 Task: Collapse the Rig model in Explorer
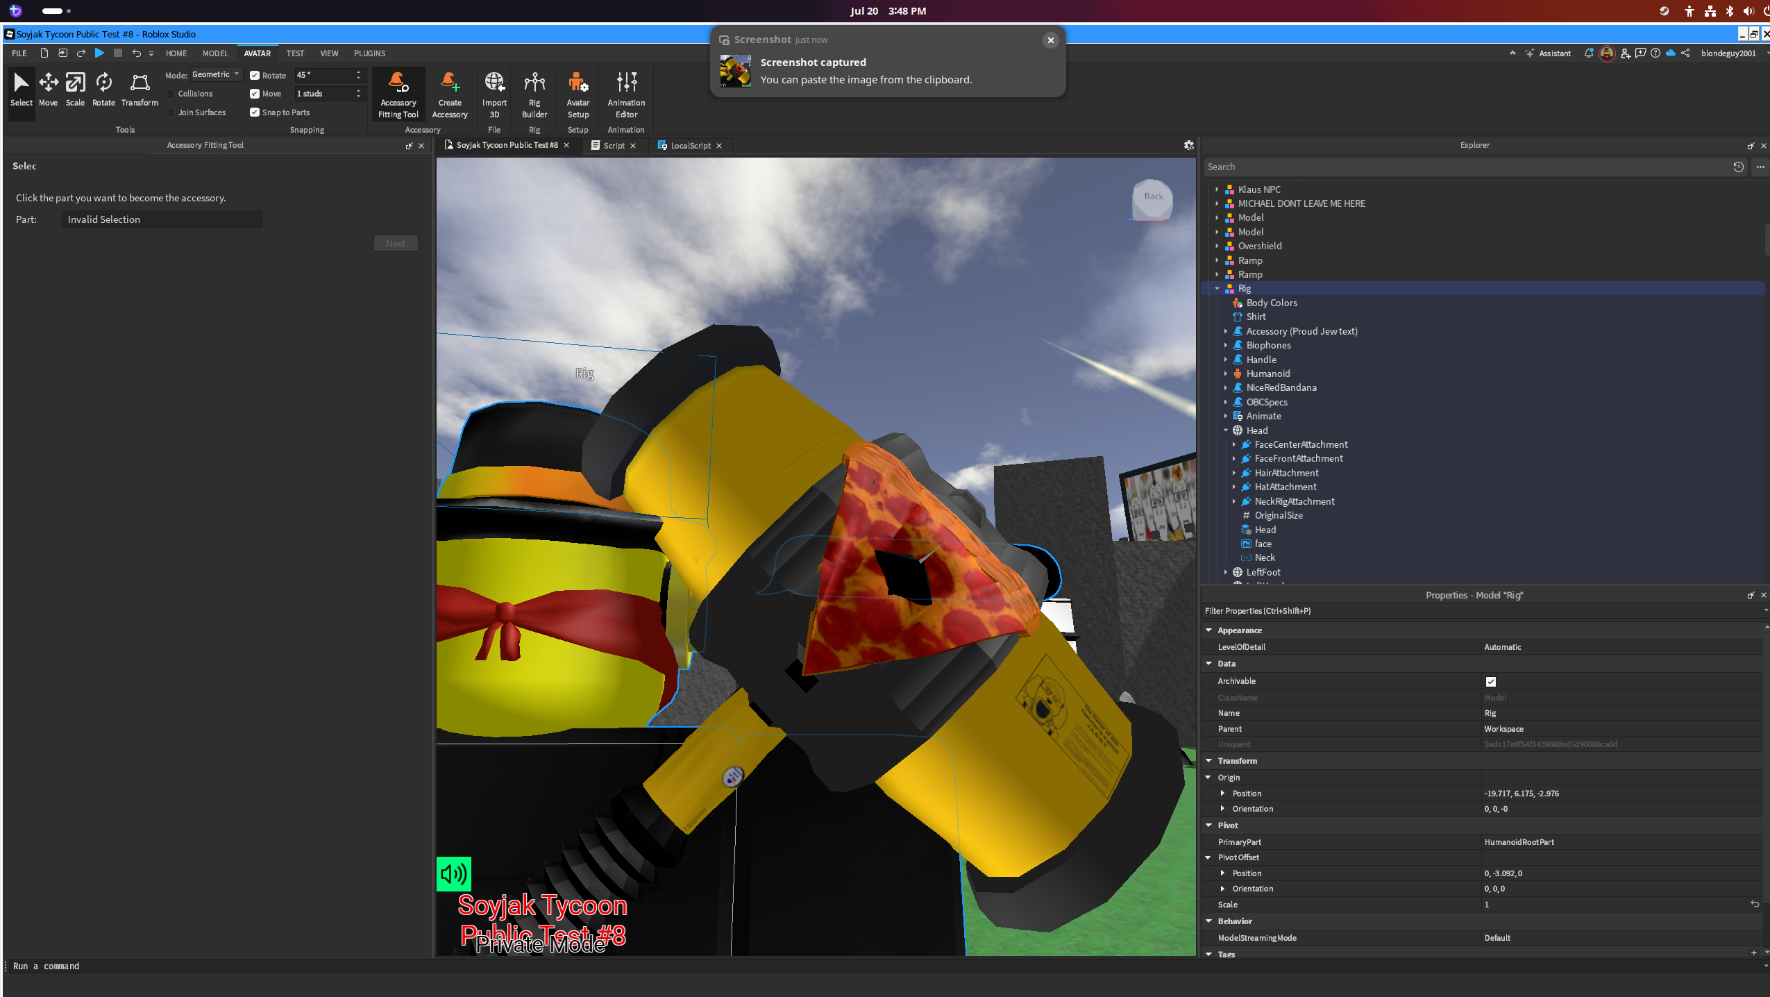tap(1217, 288)
